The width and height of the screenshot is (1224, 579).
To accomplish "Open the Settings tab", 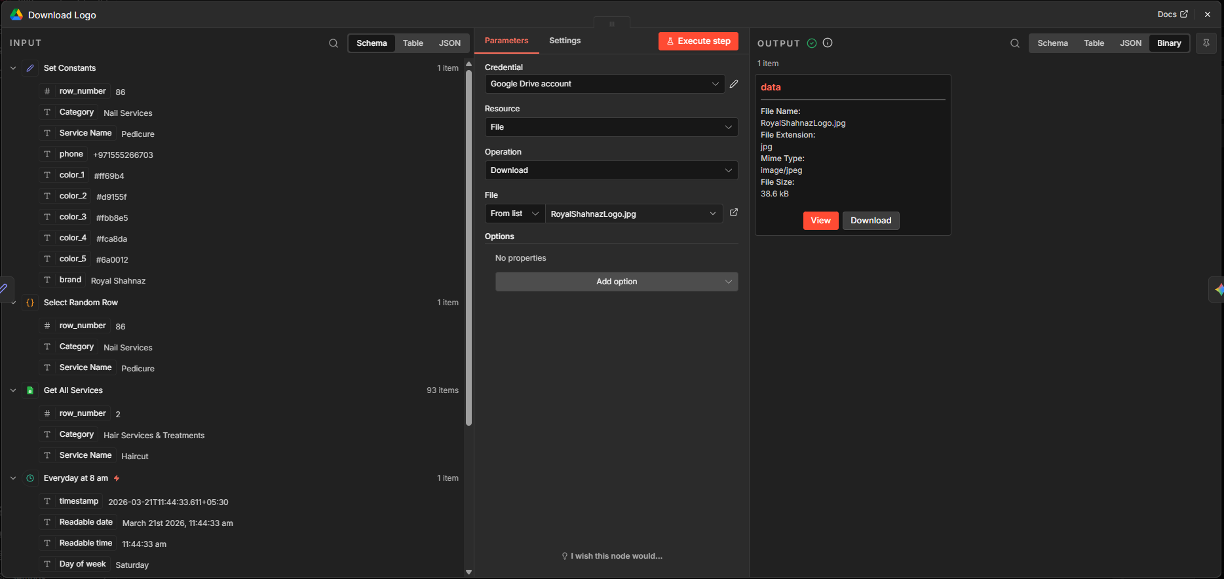I will 565,41.
